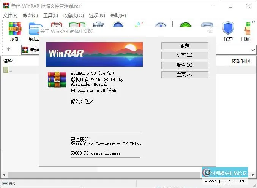The height and width of the screenshot is (188, 257).
Task: Open the 选项(N) menu
Action: pyautogui.click(x=97, y=16)
